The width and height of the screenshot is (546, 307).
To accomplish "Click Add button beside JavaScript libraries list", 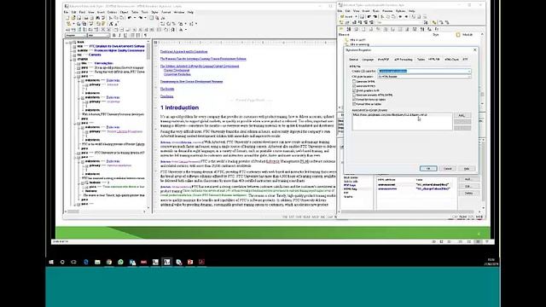I will tap(462, 115).
